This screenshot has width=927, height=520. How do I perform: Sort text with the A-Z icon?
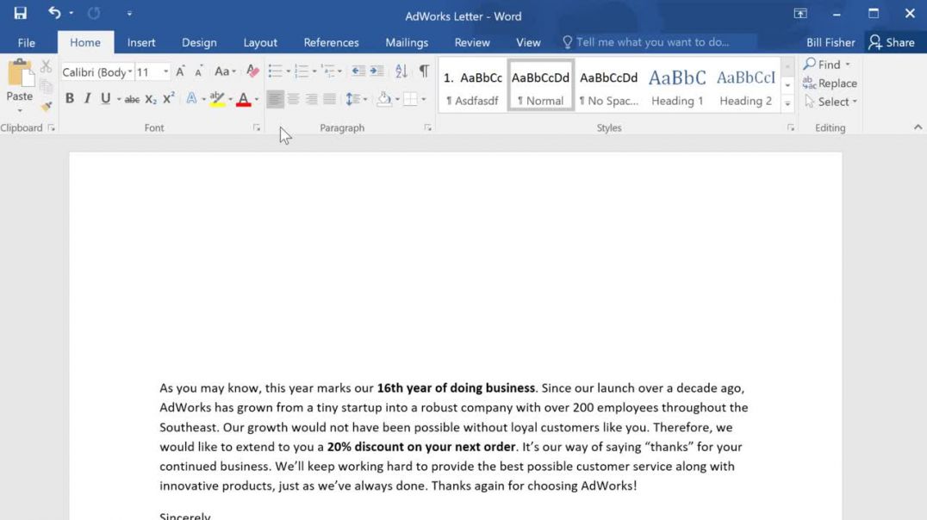point(401,71)
